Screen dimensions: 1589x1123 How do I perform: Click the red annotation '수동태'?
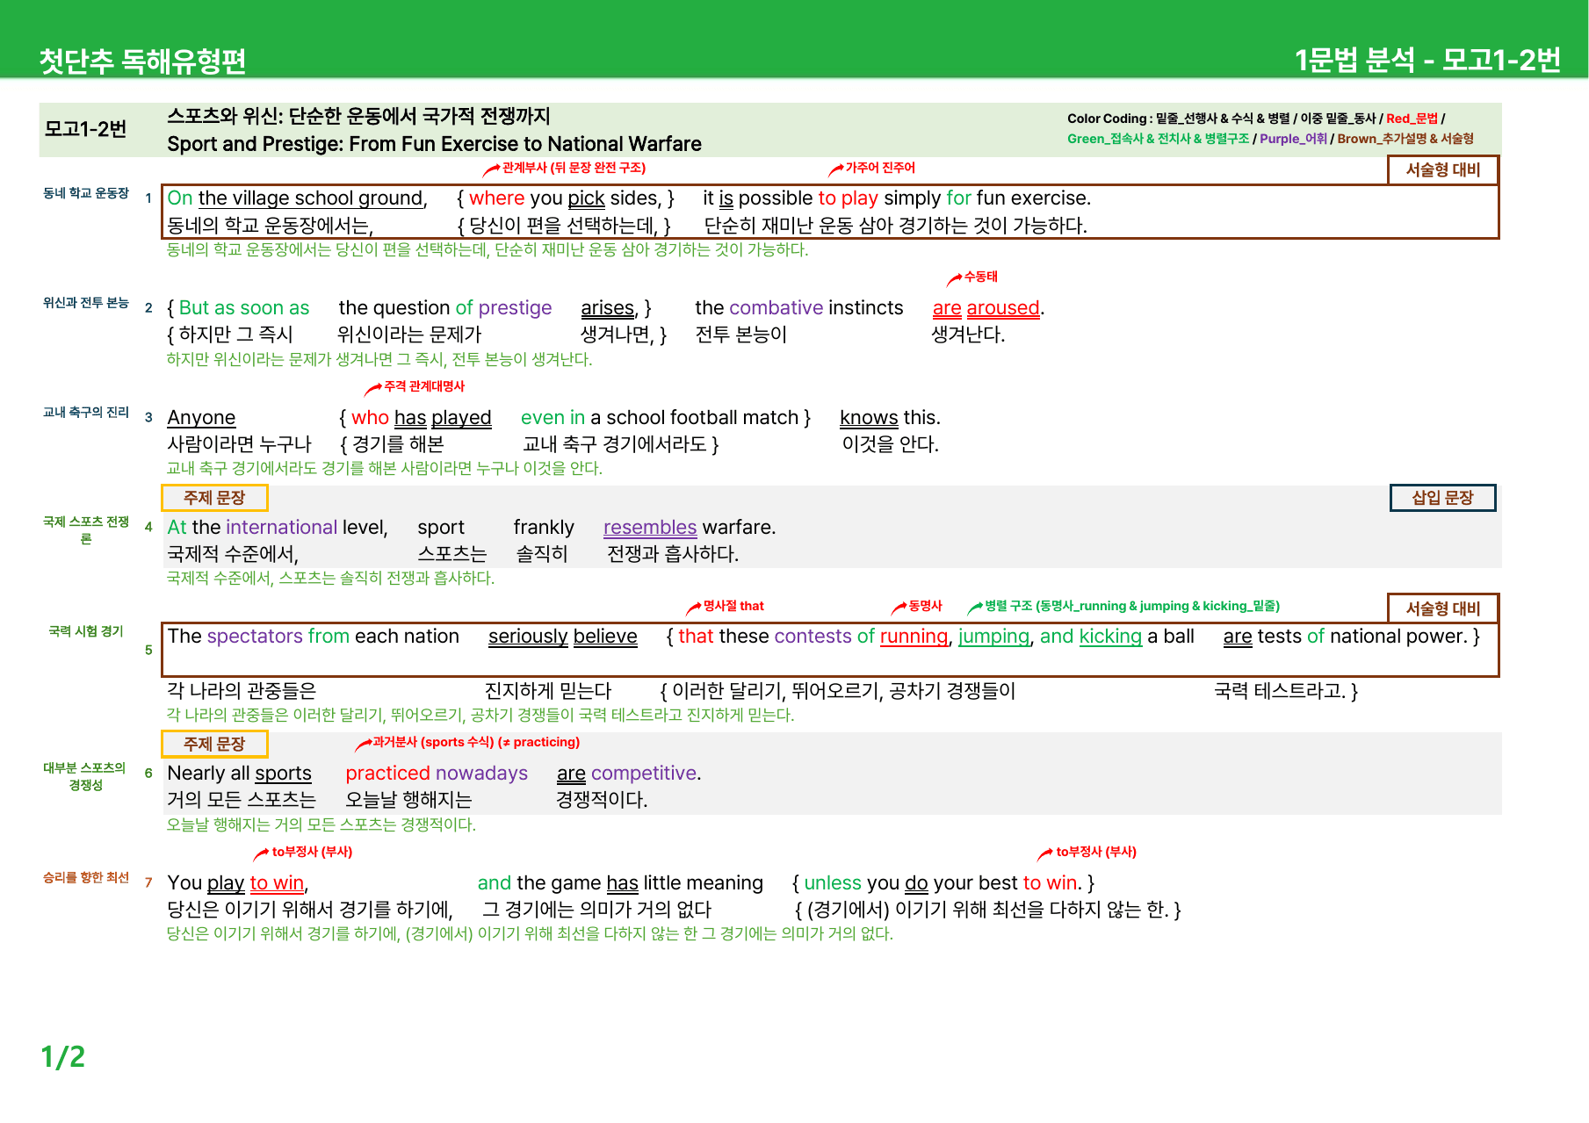coord(980,277)
